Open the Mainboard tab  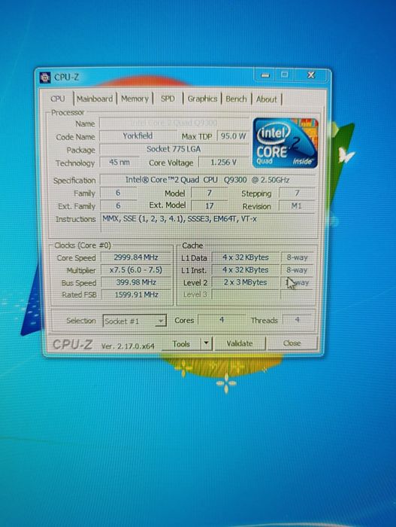tap(95, 99)
